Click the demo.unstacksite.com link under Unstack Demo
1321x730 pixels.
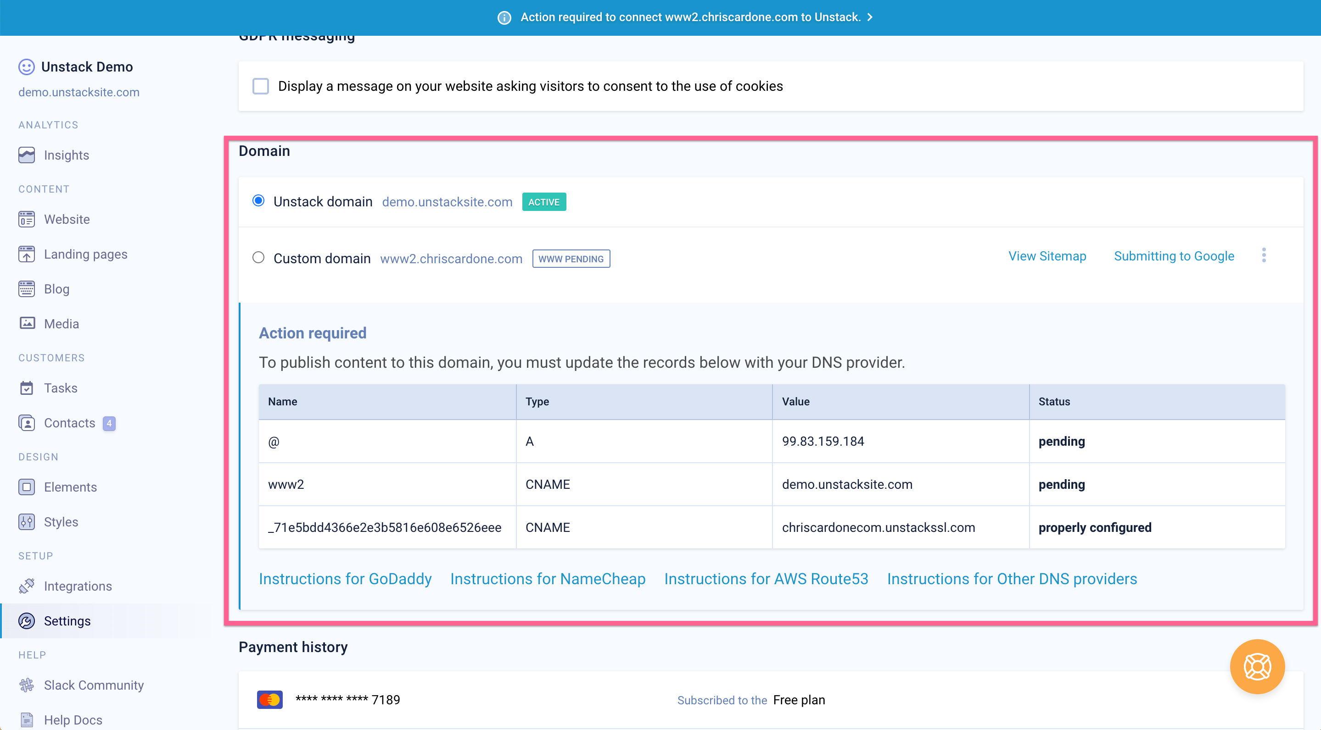[79, 92]
